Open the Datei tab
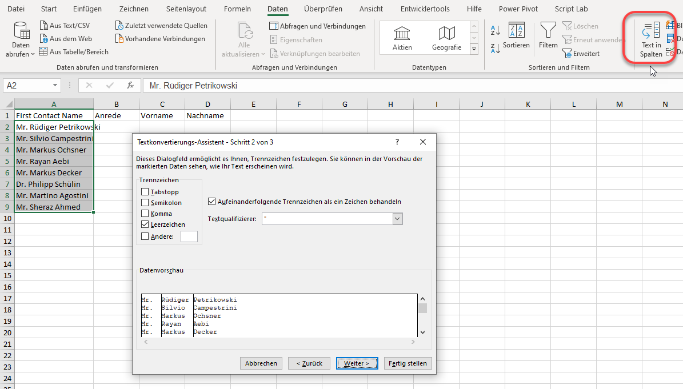 coord(16,9)
